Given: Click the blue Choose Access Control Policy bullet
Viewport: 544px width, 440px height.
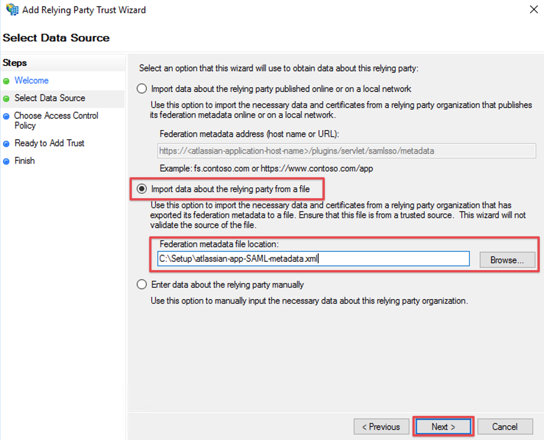Looking at the screenshot, I should [6, 116].
